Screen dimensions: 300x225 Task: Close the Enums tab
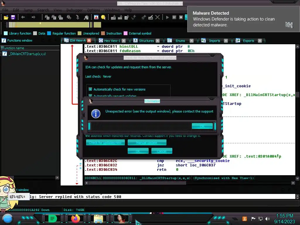coord(192,40)
